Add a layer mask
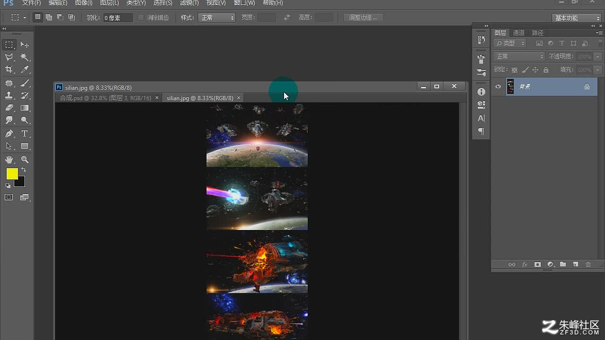The width and height of the screenshot is (605, 340). pyautogui.click(x=537, y=264)
